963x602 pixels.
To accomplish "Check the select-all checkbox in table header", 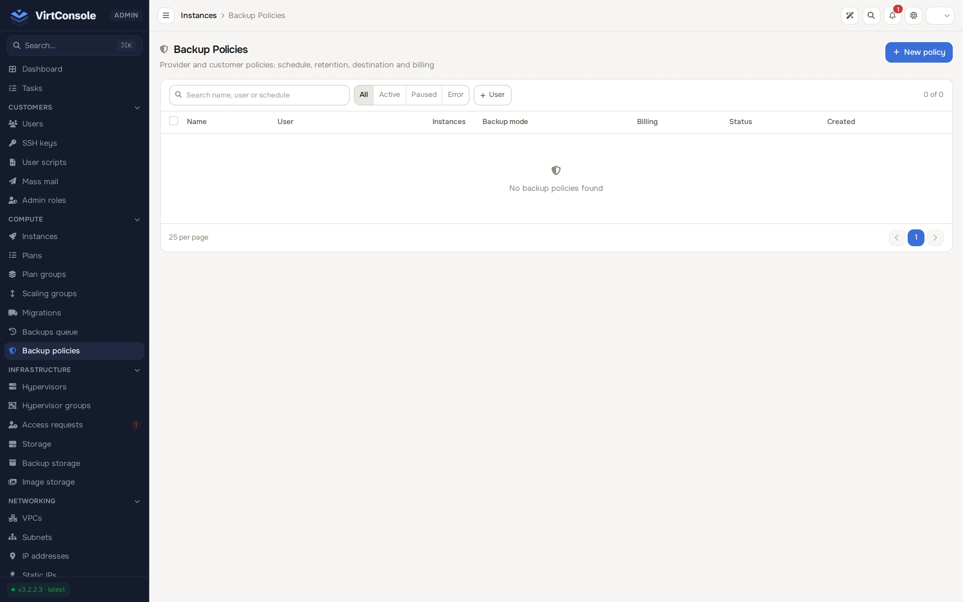I will (174, 121).
